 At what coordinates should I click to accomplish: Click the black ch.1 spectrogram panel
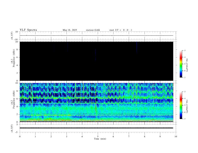96,61
